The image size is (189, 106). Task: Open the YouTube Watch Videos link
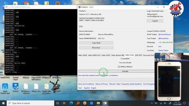(x=163, y=50)
